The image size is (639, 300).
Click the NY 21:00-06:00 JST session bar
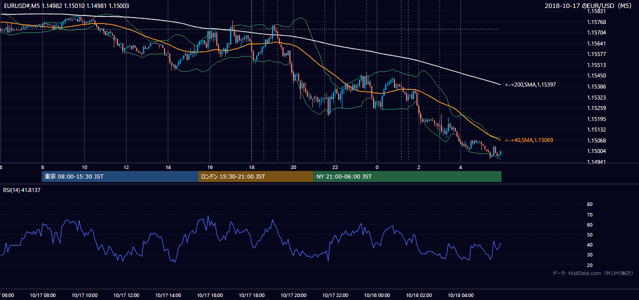407,176
